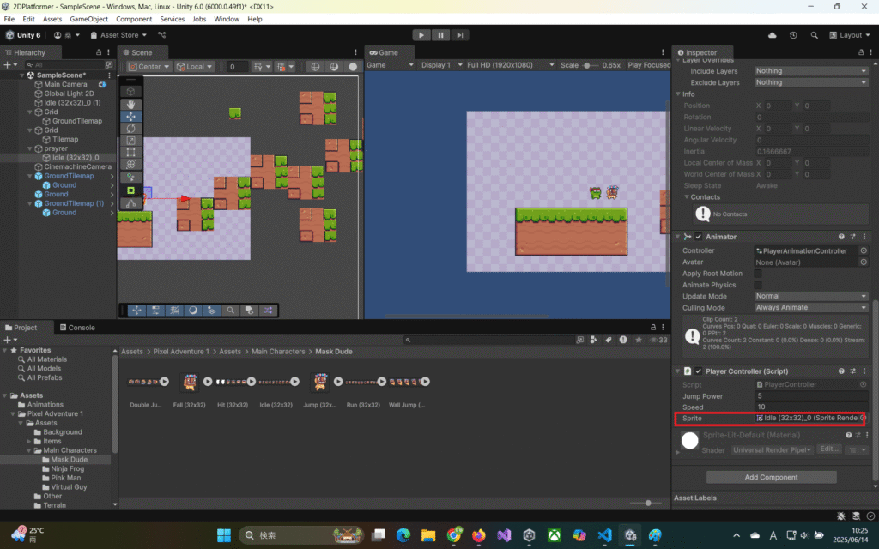
Task: Open the Include Layers dropdown
Action: point(810,71)
